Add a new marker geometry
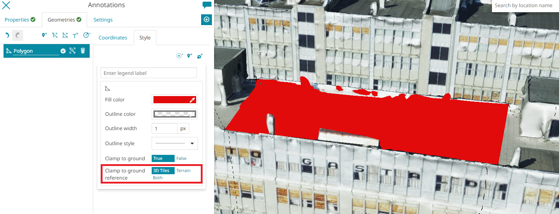This screenshot has width=559, height=214. click(44, 35)
